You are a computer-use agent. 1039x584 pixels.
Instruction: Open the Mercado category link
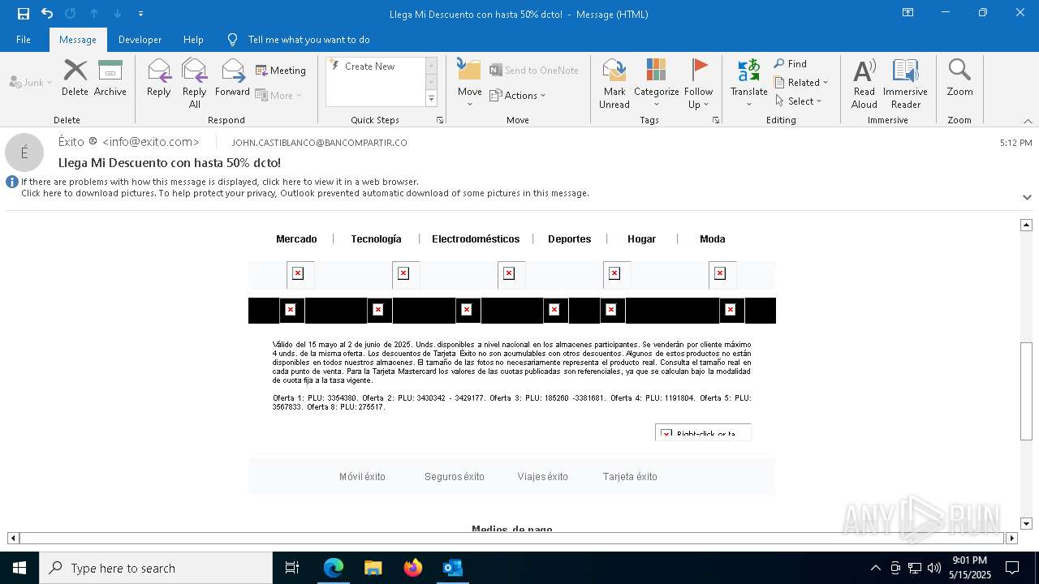(296, 238)
